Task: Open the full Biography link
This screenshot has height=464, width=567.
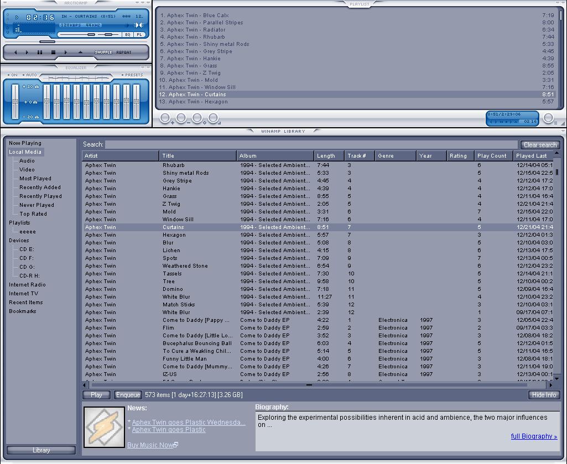Action: pyautogui.click(x=533, y=436)
